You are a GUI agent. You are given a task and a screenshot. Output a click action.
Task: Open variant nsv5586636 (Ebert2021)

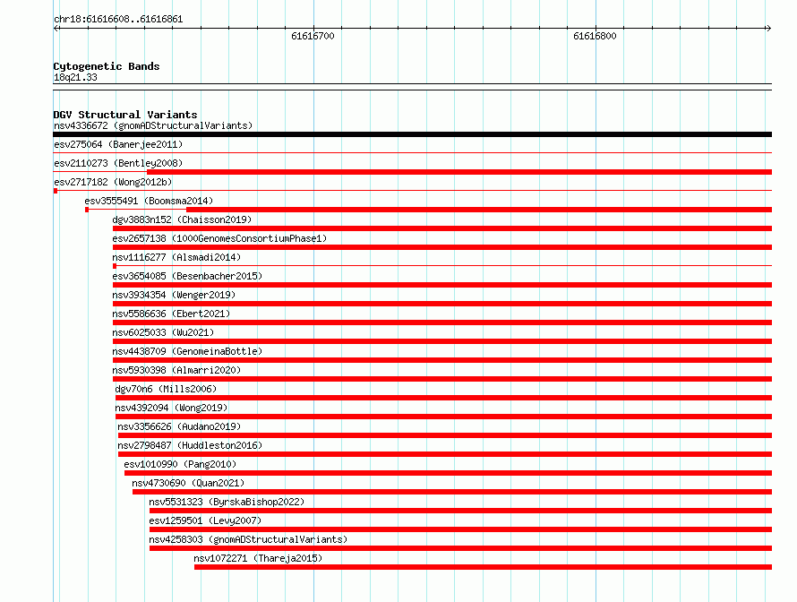point(171,314)
